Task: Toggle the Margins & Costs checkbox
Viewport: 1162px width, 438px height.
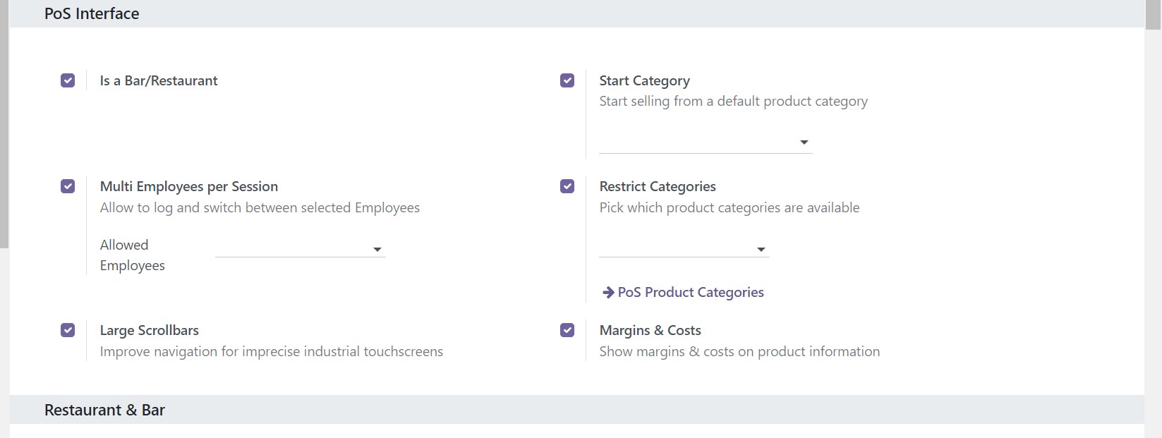Action: 567,330
